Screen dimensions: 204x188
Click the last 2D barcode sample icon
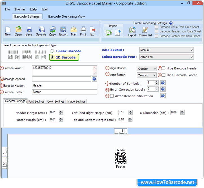44,57
